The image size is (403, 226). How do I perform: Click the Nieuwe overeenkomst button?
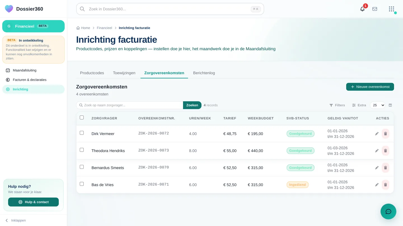[x=370, y=87]
